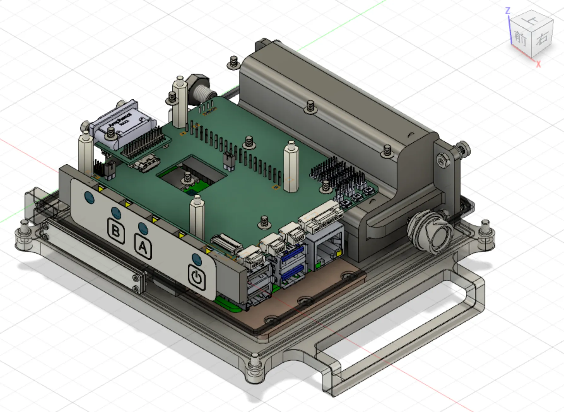Click the red X axis label

pos(538,64)
